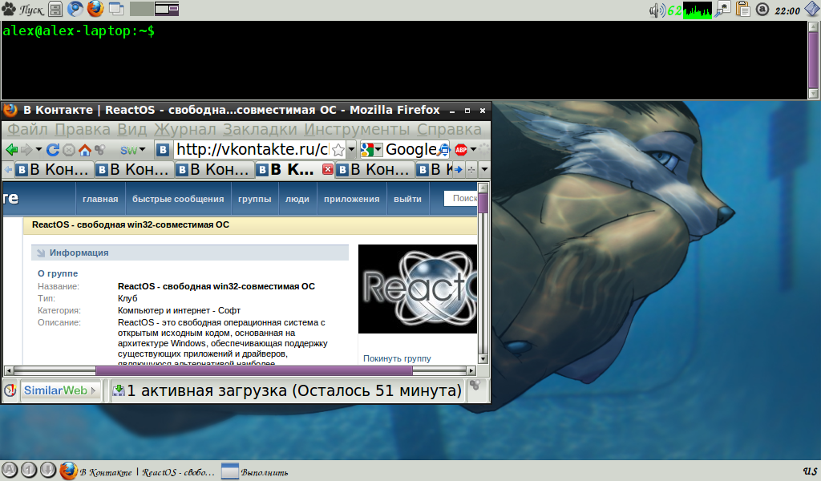The width and height of the screenshot is (821, 481).
Task: Go to the Firefox home page
Action: [x=84, y=150]
